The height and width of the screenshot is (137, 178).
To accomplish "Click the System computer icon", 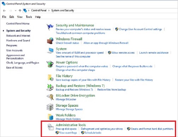I will (x=50, y=50).
